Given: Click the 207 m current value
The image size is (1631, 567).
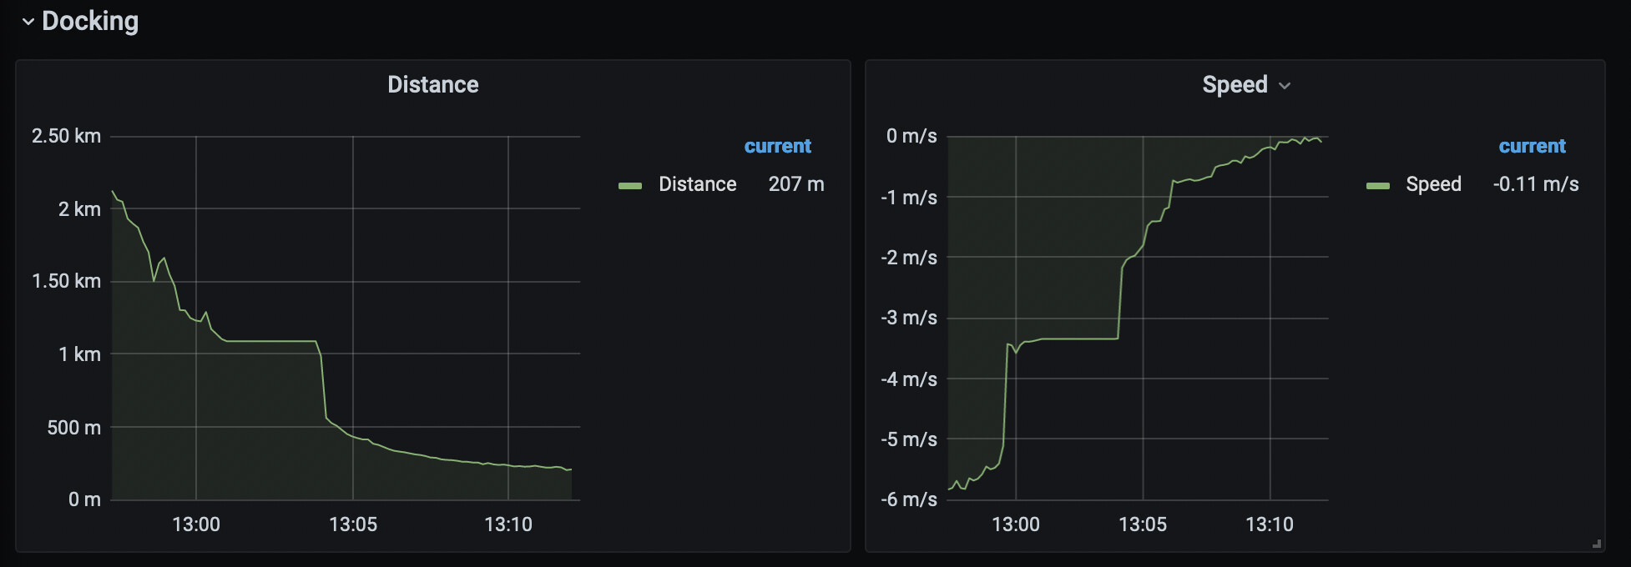Looking at the screenshot, I should point(795,184).
